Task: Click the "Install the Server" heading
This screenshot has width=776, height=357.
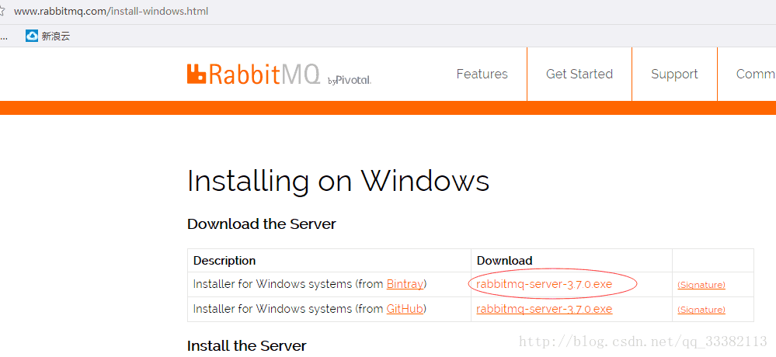Action: 246,345
